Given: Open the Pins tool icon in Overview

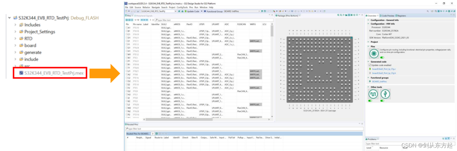Looking at the screenshot, I should point(374,53).
